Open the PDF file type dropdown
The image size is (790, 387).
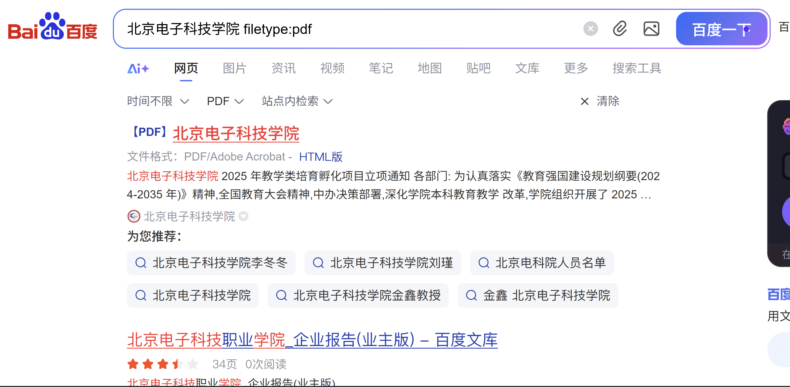click(225, 101)
